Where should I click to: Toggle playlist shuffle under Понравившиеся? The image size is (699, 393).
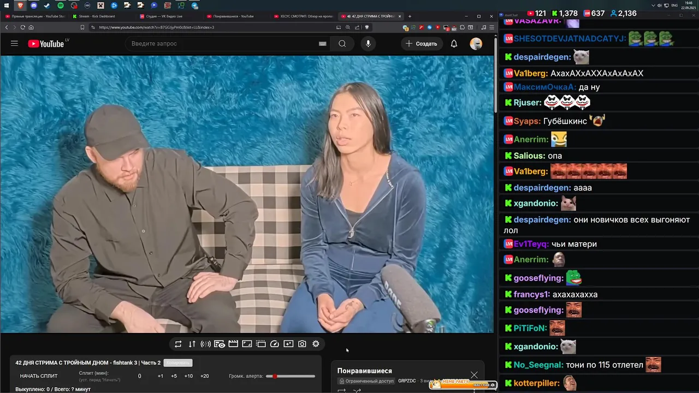(x=357, y=390)
